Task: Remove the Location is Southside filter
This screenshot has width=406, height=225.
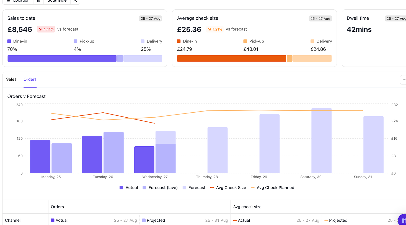Action: [75, 1]
